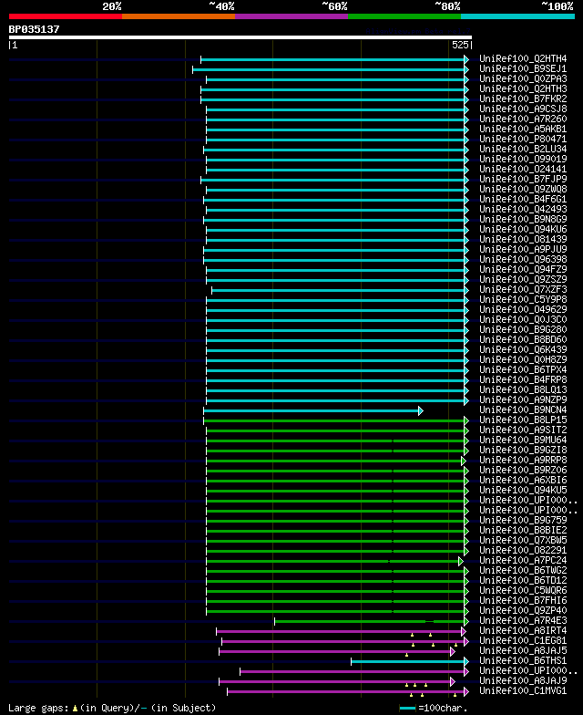Click label UniRef100_A9RRP8
This screenshot has width=583, height=715.
[523, 460]
